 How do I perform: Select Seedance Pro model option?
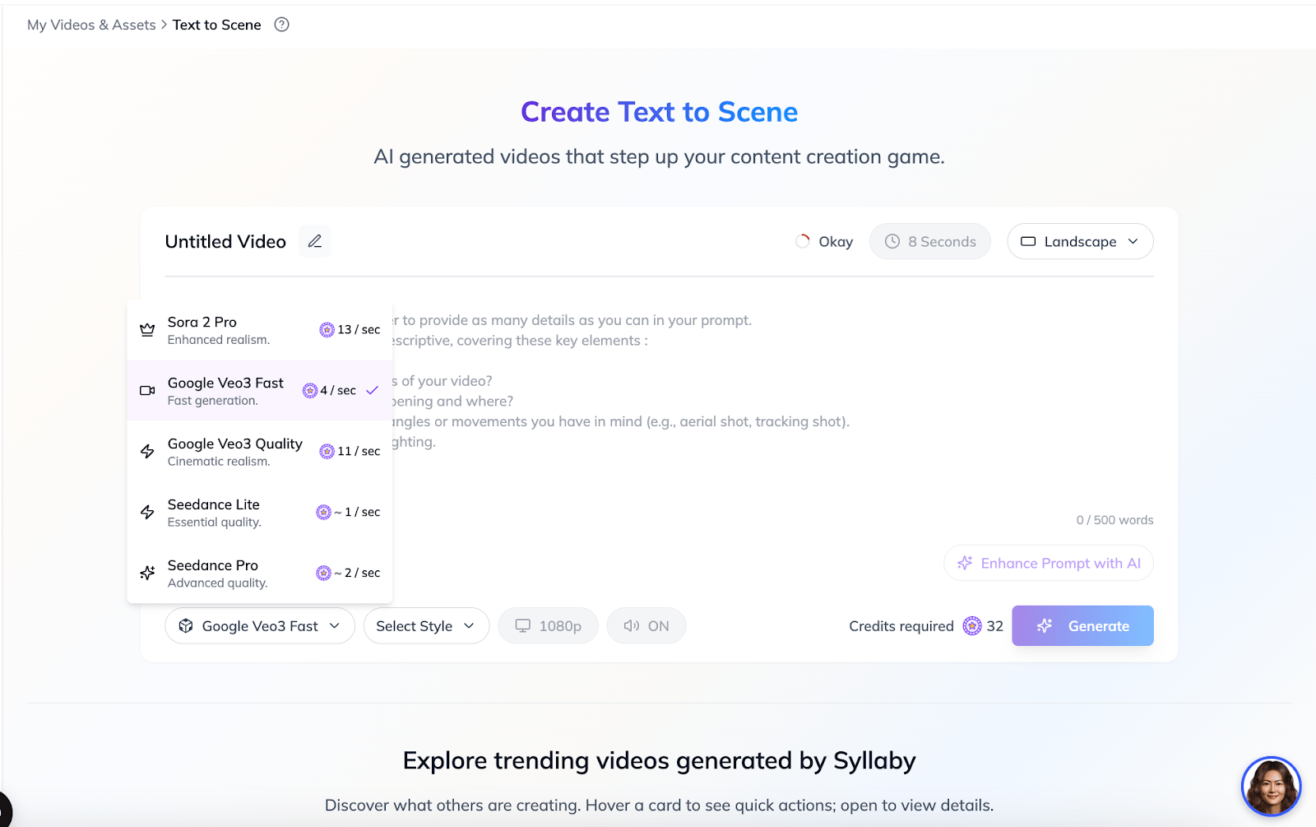click(260, 574)
